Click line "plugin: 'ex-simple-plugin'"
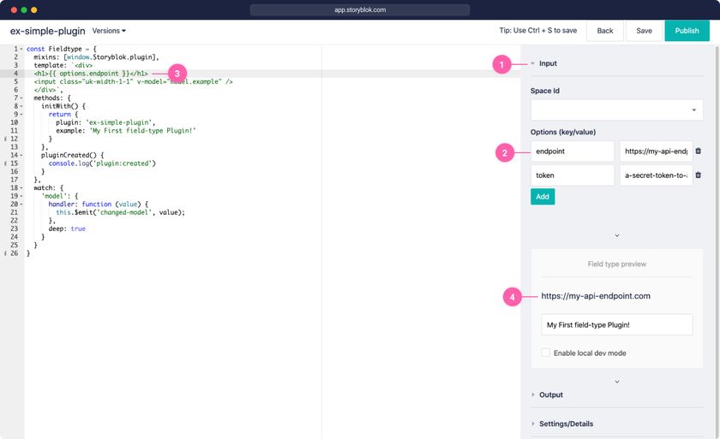 point(105,123)
